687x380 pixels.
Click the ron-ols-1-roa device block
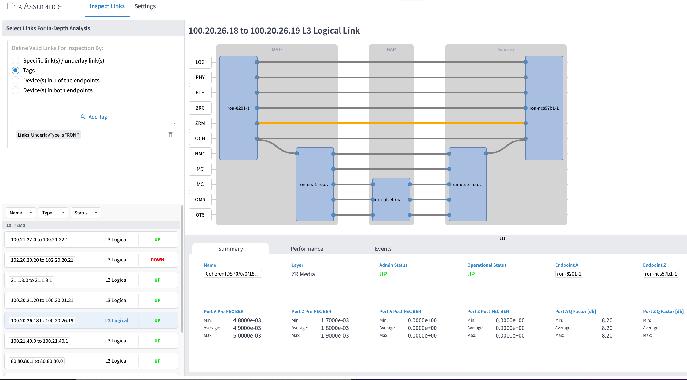point(314,184)
